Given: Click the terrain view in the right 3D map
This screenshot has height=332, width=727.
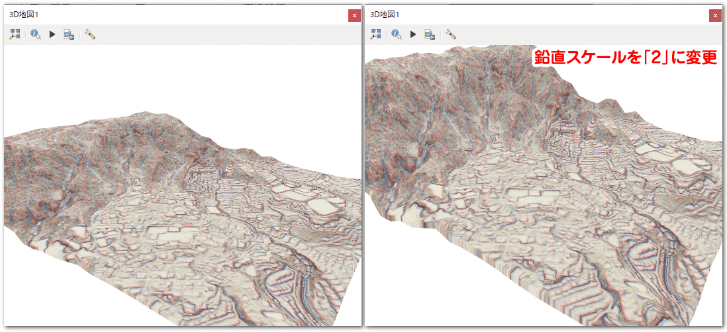Looking at the screenshot, I should (x=544, y=185).
